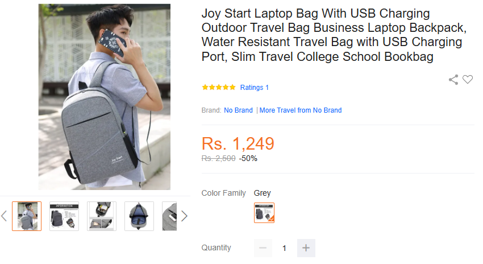Click the five-star rating icons

point(219,88)
